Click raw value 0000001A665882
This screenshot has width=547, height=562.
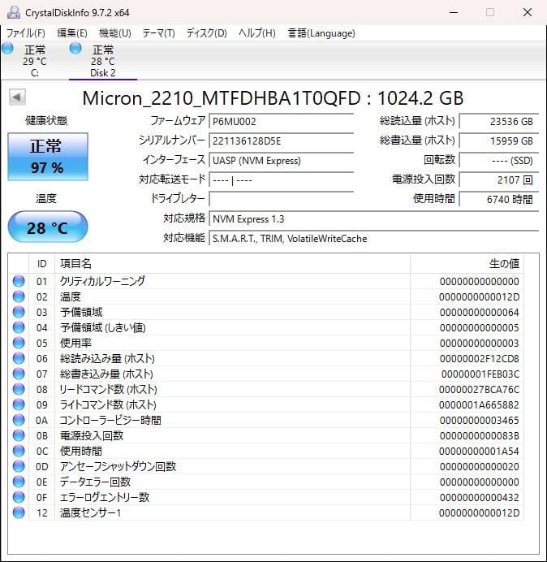(480, 405)
